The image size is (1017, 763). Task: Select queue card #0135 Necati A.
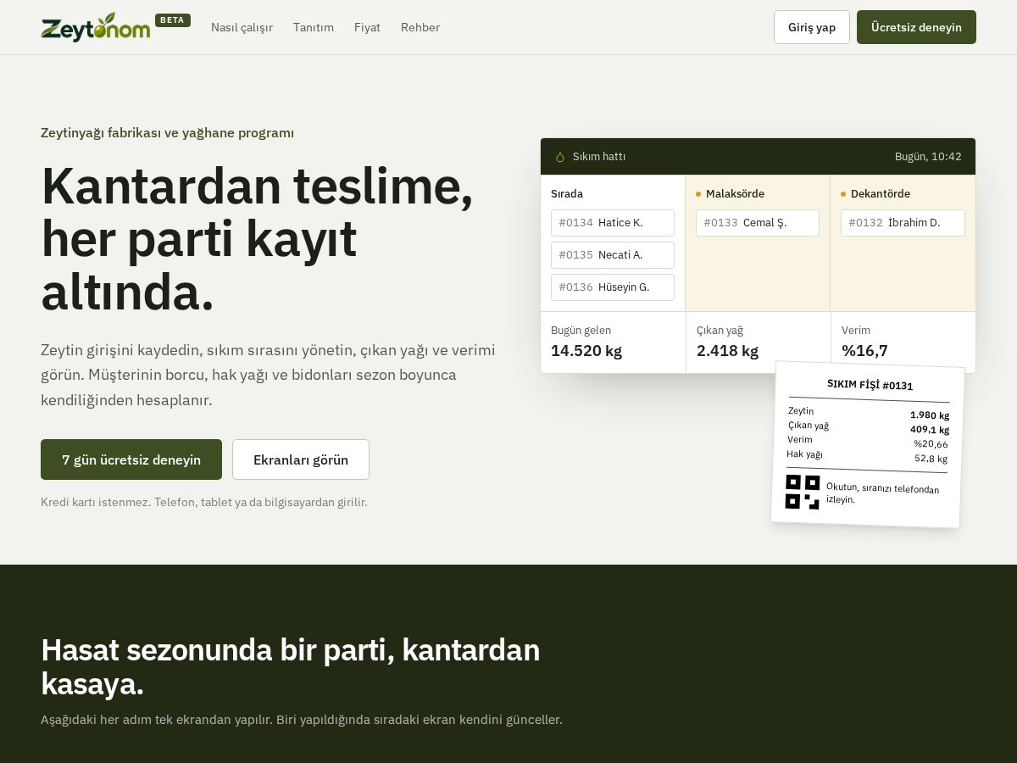(613, 255)
